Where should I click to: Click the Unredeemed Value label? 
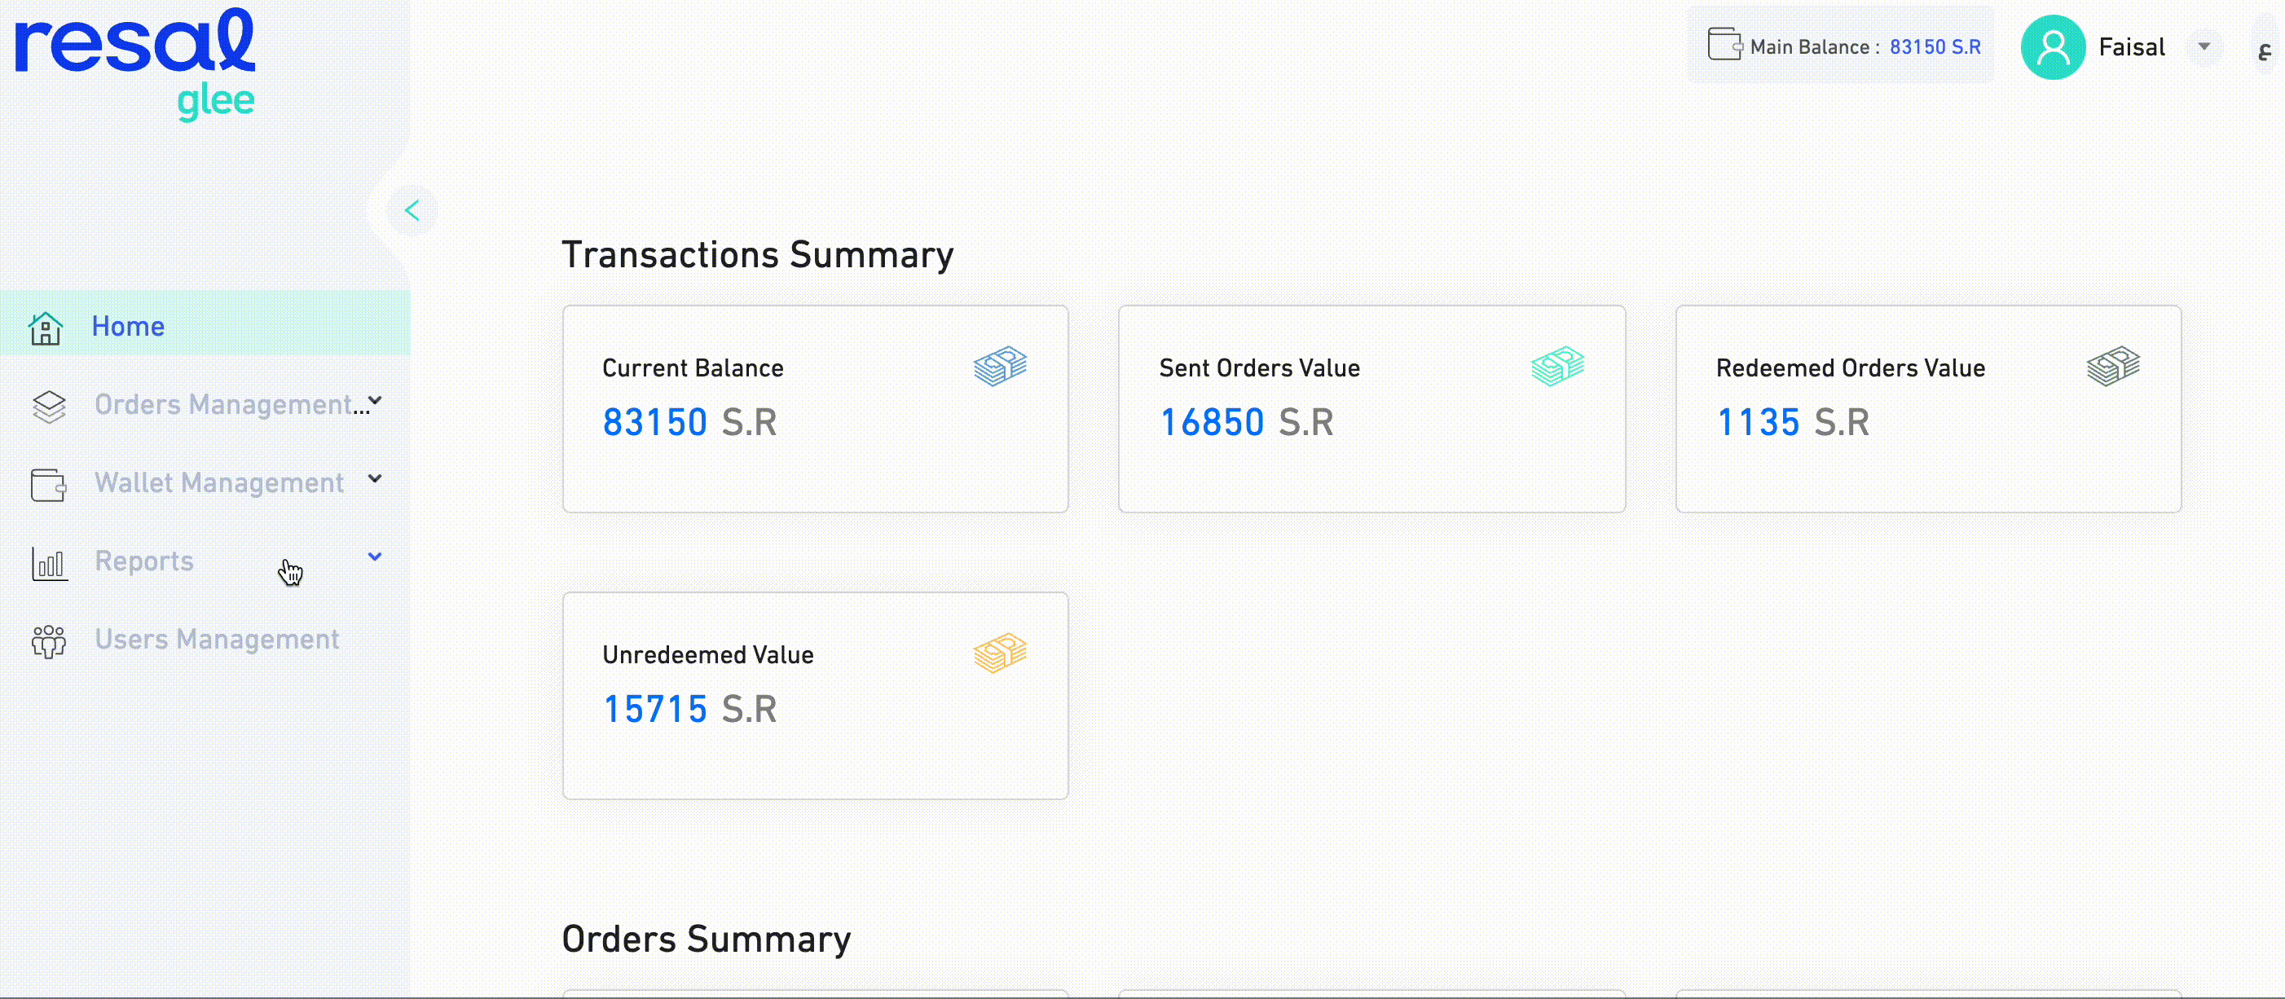pos(708,655)
